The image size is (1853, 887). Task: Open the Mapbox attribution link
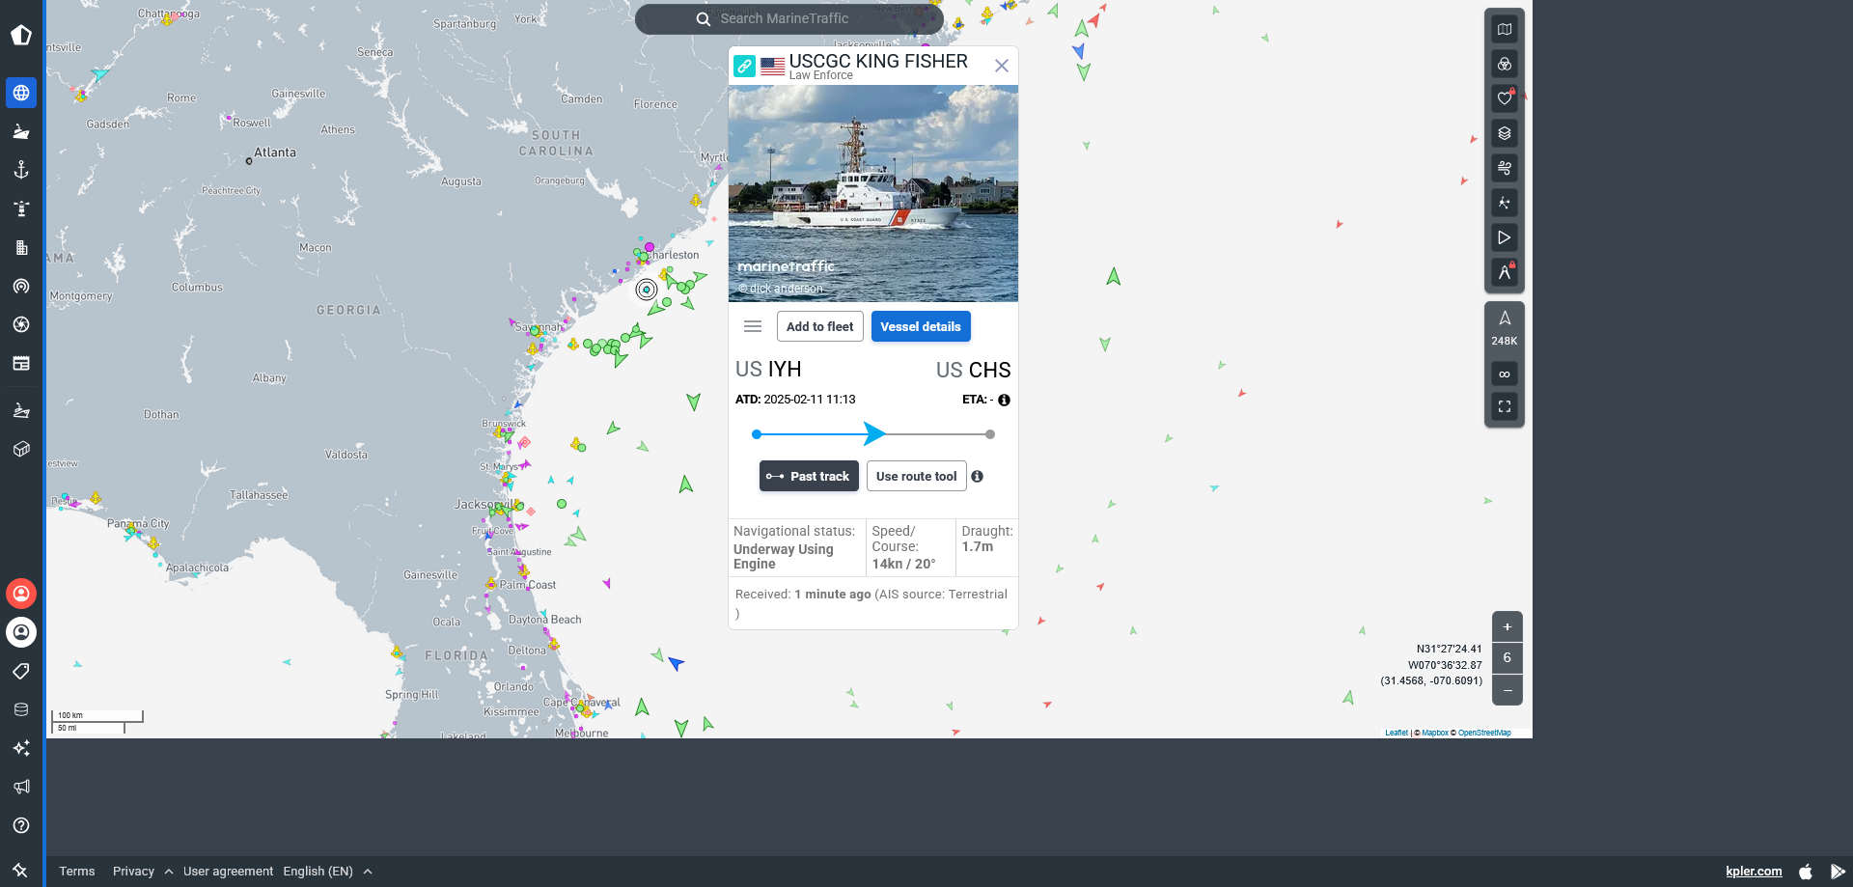click(1435, 733)
